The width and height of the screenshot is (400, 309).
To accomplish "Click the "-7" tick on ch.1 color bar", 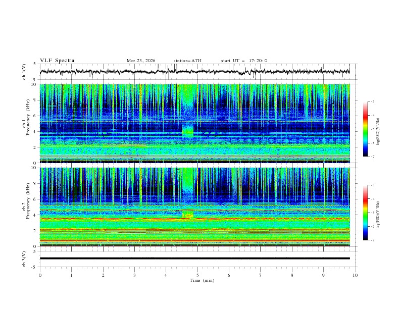I will [373, 157].
